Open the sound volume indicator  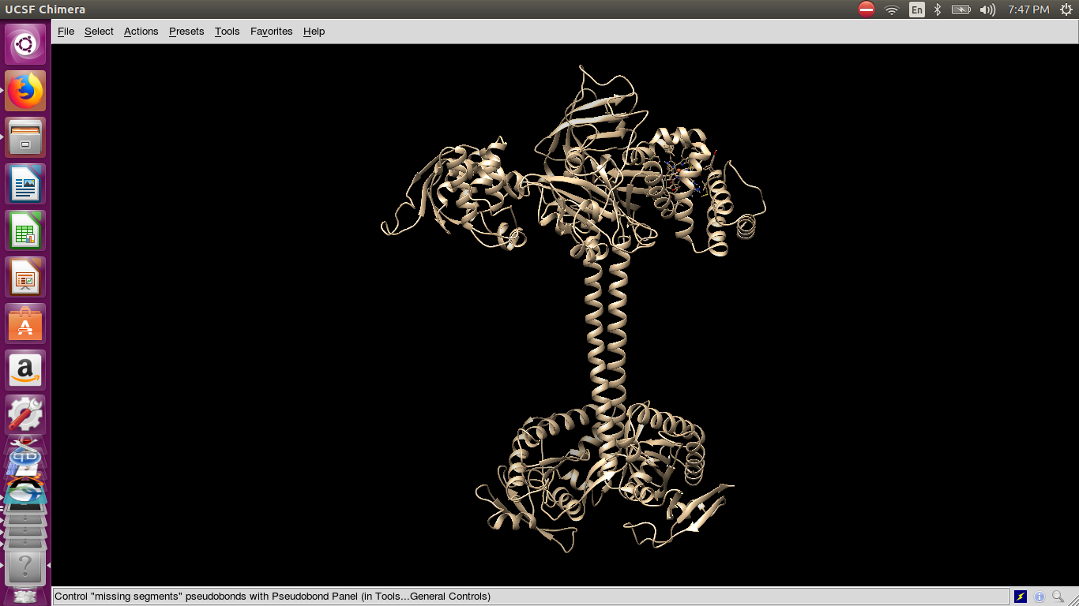tap(987, 9)
